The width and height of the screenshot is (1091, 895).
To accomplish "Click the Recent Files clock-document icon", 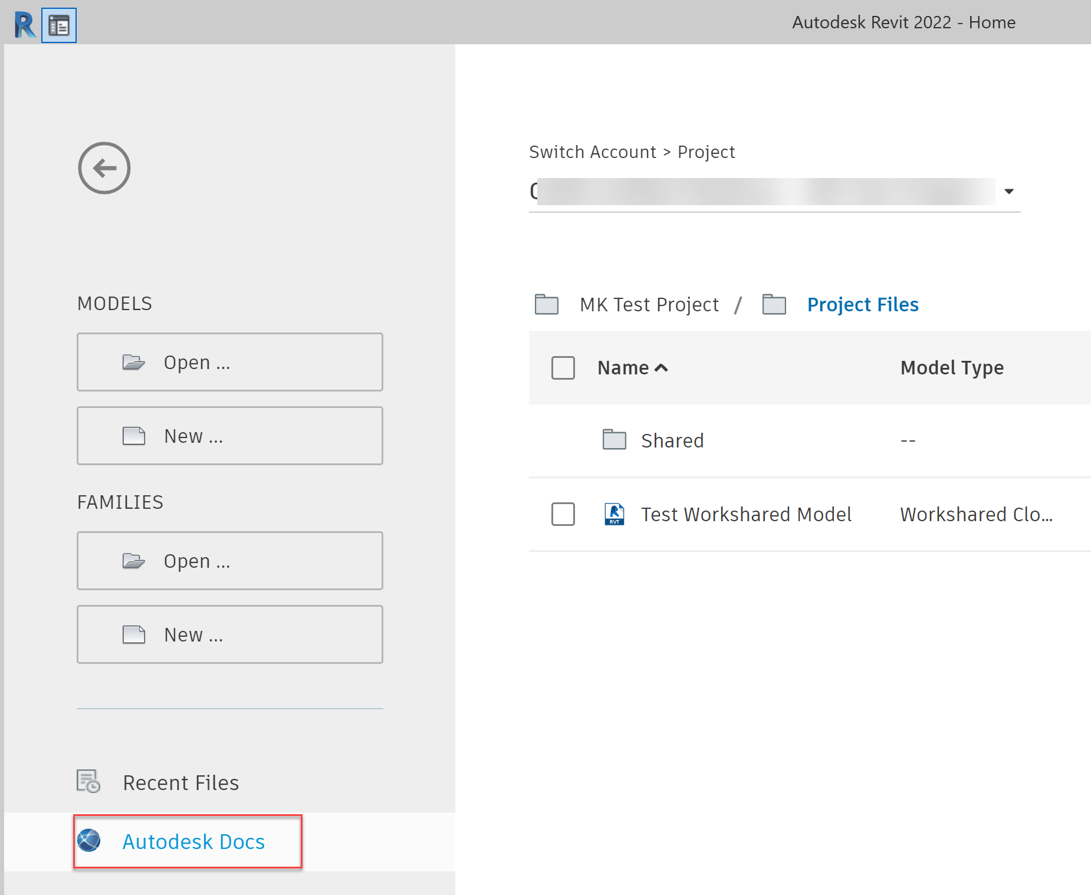I will (88, 782).
